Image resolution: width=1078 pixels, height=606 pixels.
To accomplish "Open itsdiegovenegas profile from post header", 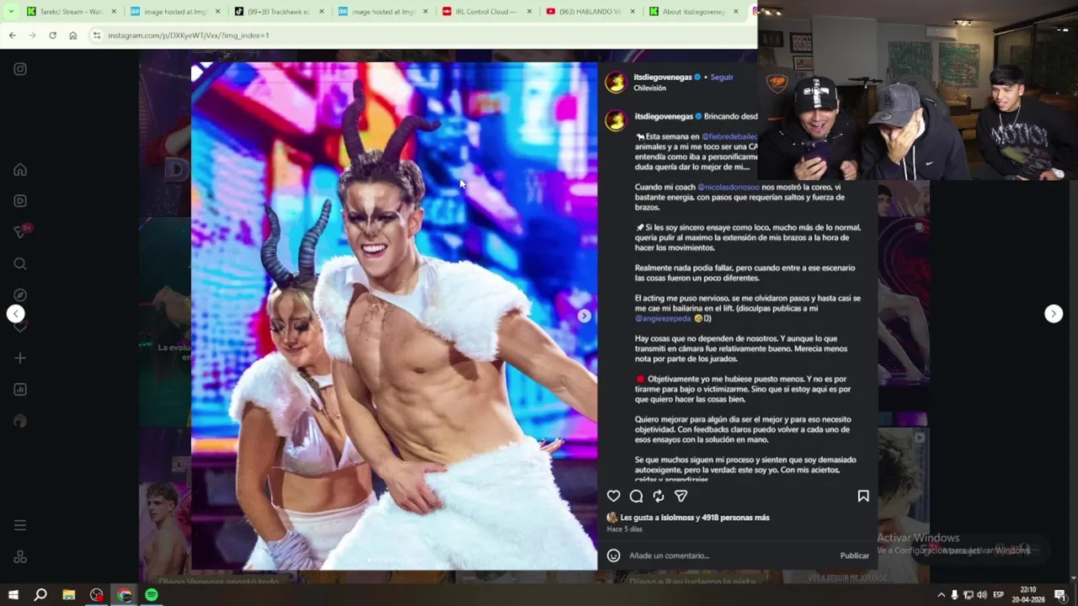I will (663, 77).
